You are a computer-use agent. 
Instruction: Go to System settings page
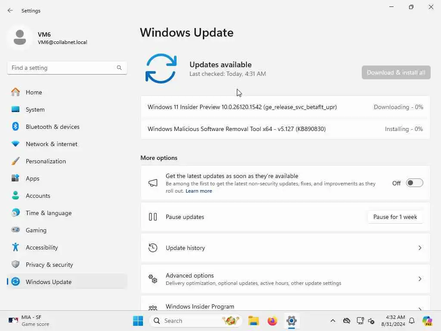[67, 109]
